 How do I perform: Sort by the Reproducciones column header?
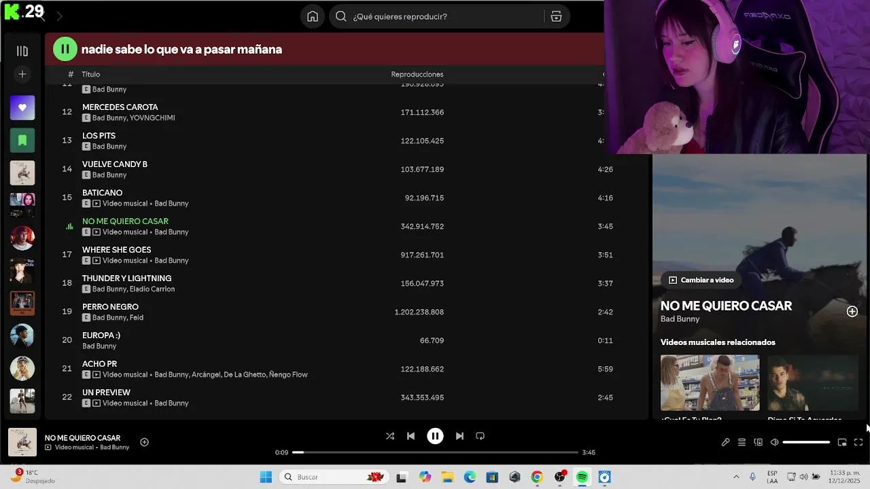417,74
